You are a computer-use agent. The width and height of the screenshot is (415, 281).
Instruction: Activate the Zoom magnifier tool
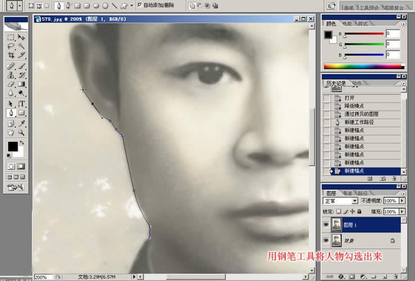tap(21, 133)
